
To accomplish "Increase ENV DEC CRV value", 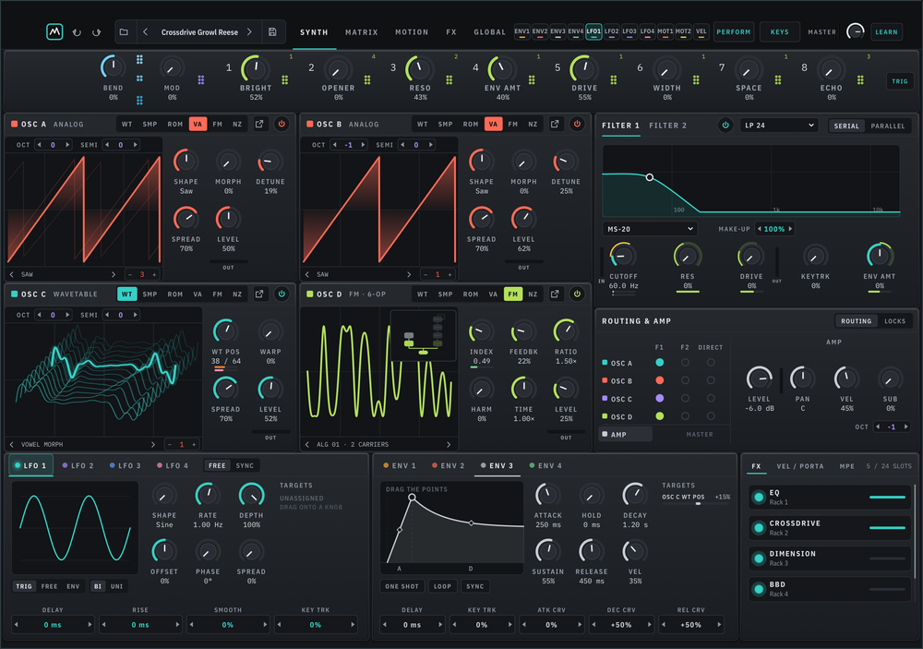I will 649,625.
